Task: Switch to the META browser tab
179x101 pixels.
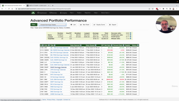Action: (38, 6)
